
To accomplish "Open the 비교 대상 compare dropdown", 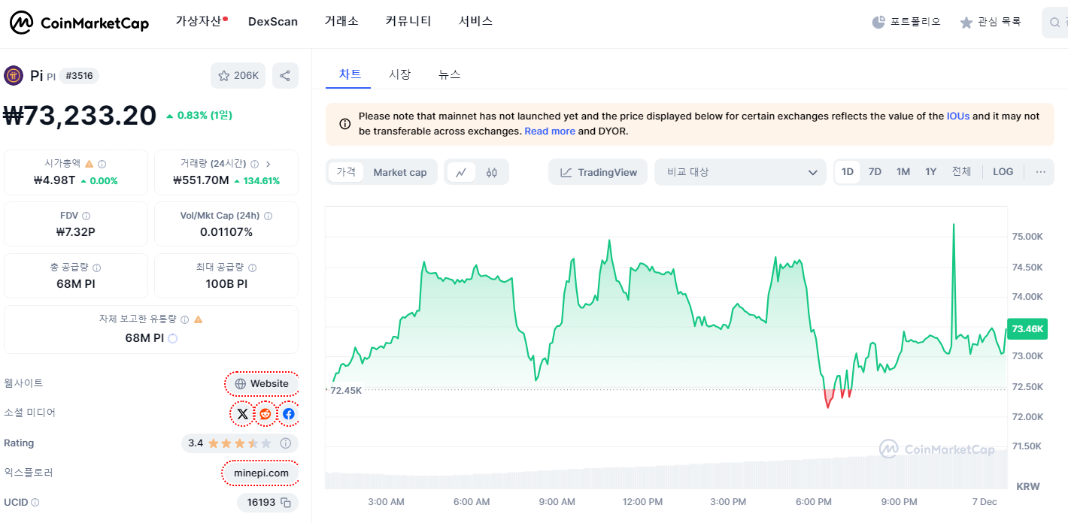I will click(x=741, y=172).
